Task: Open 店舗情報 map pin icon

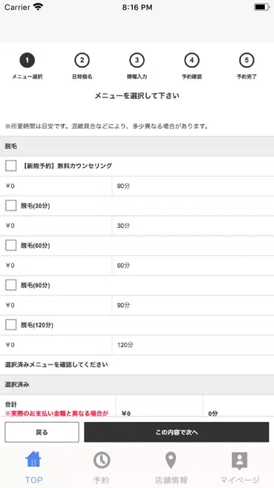Action: pos(171,460)
